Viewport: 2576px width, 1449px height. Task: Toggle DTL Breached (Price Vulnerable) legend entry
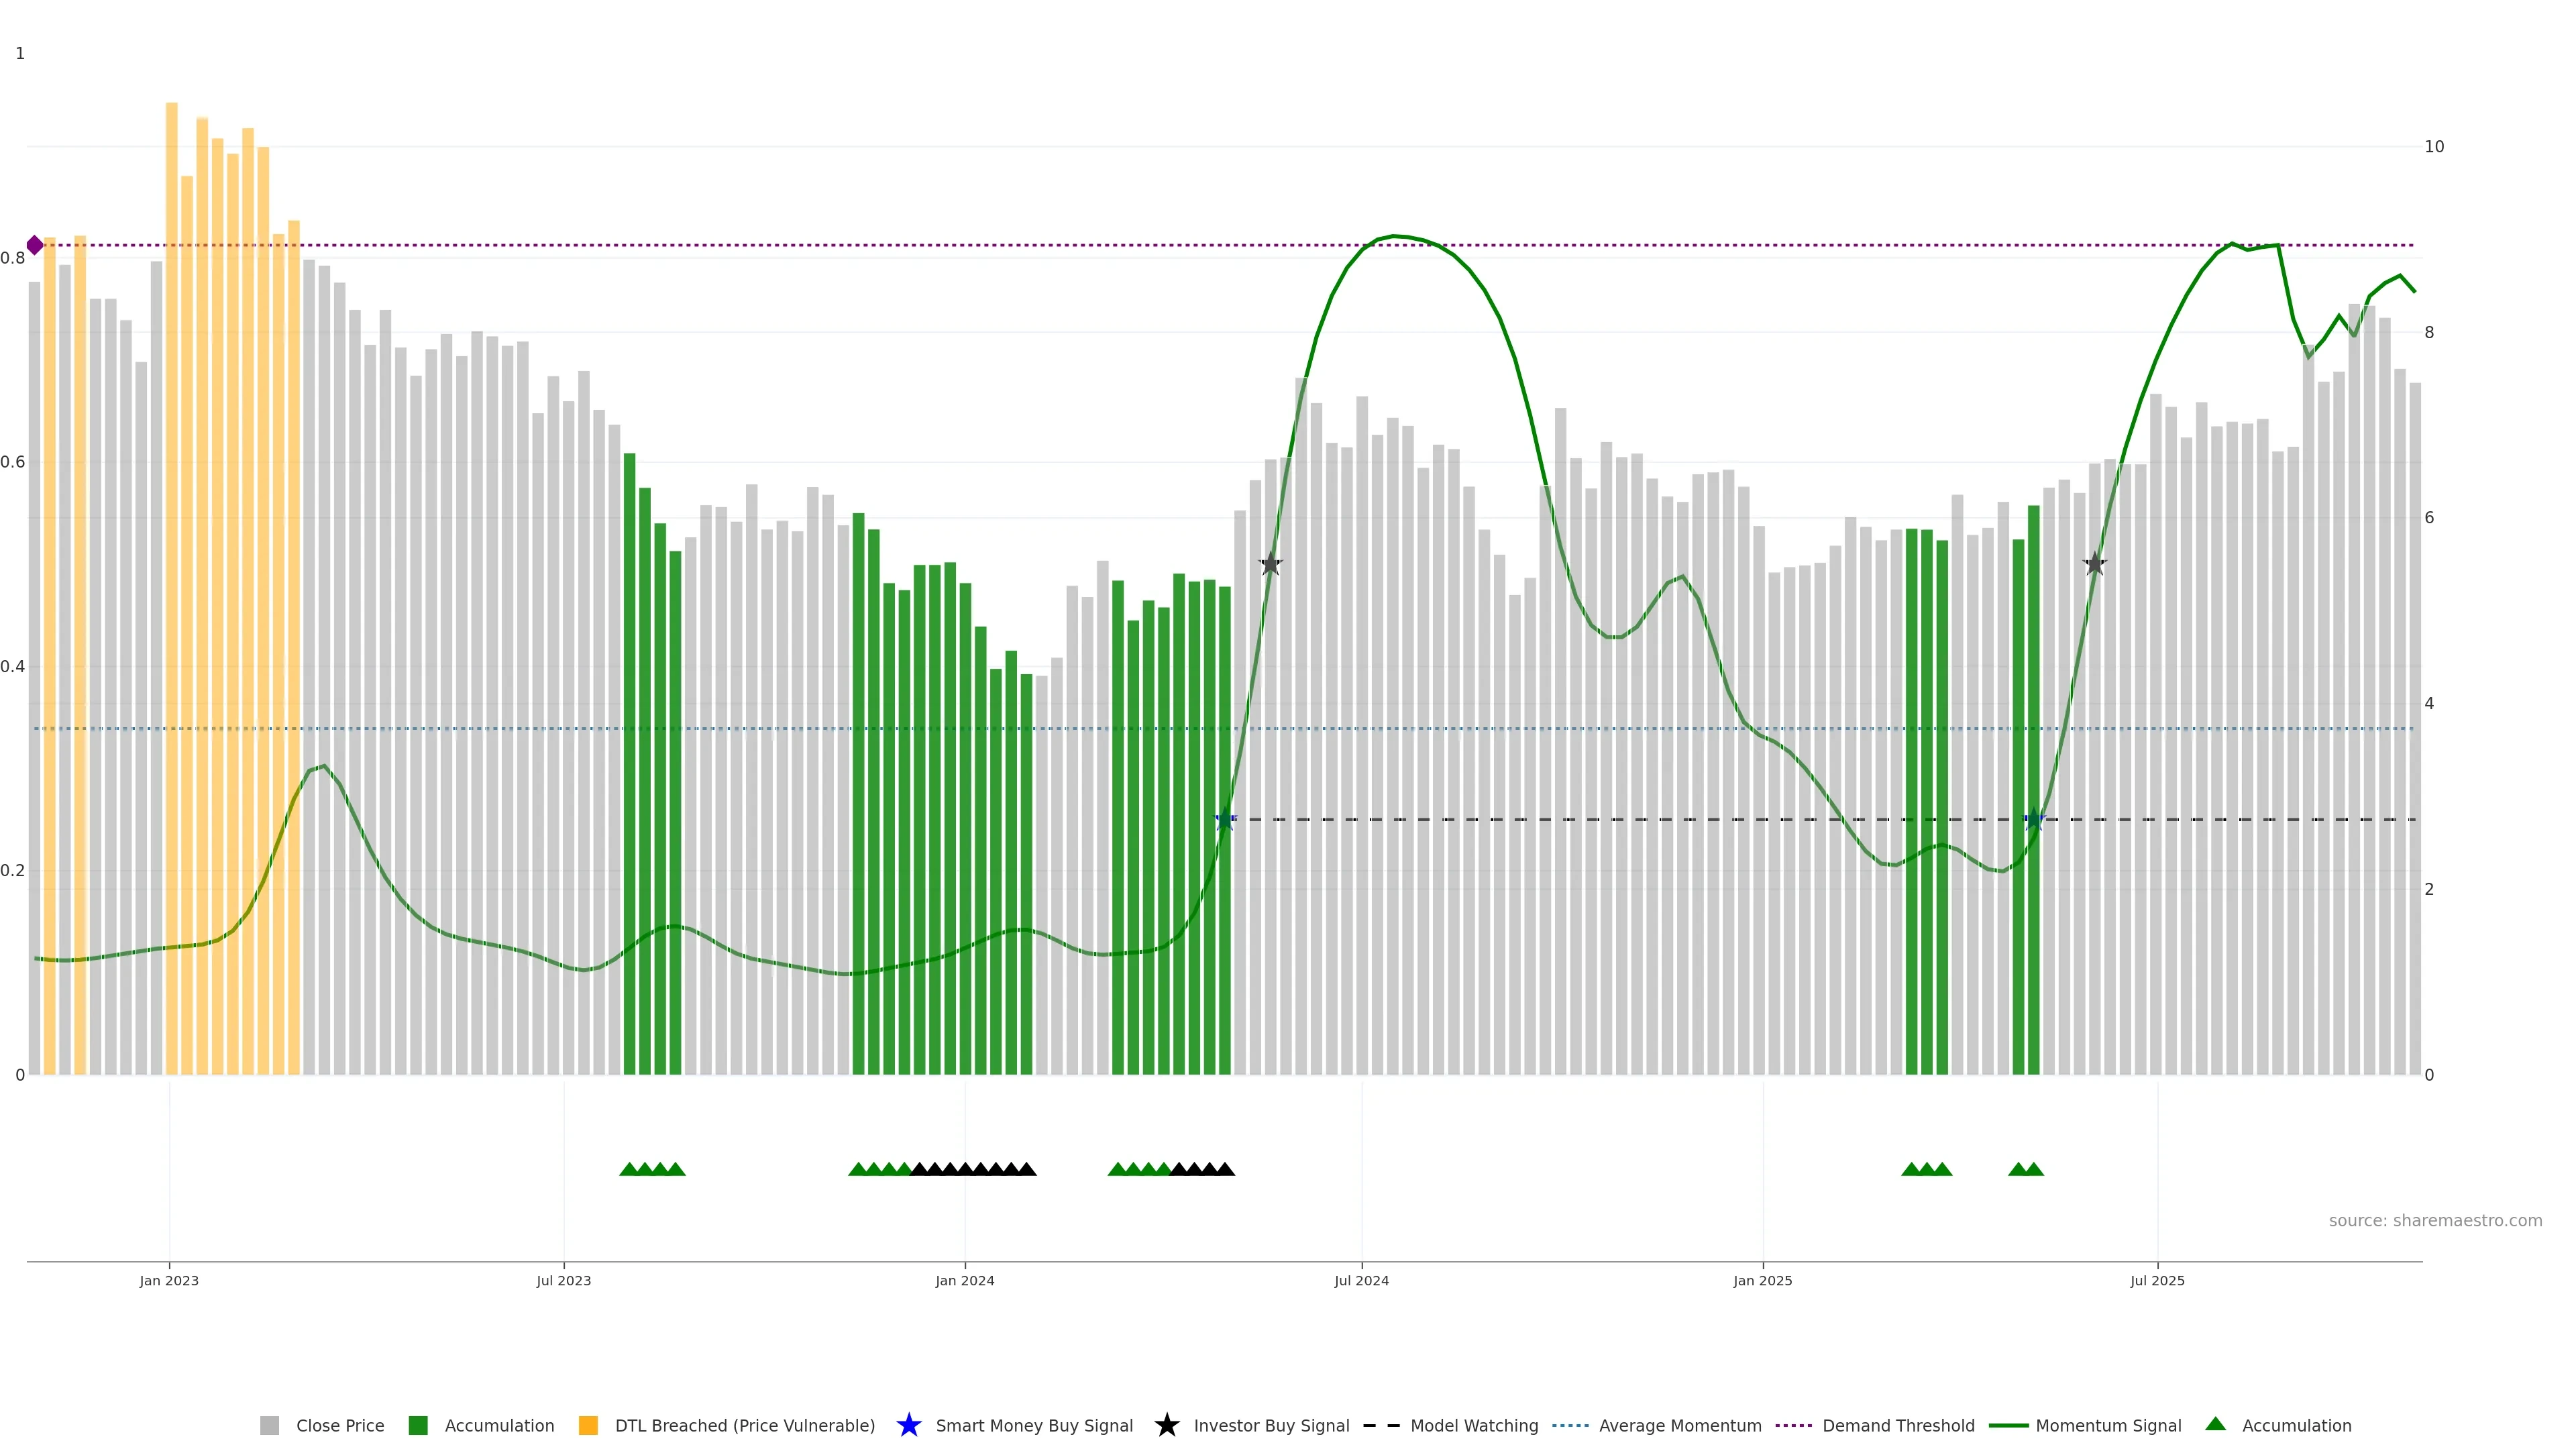[x=744, y=1425]
